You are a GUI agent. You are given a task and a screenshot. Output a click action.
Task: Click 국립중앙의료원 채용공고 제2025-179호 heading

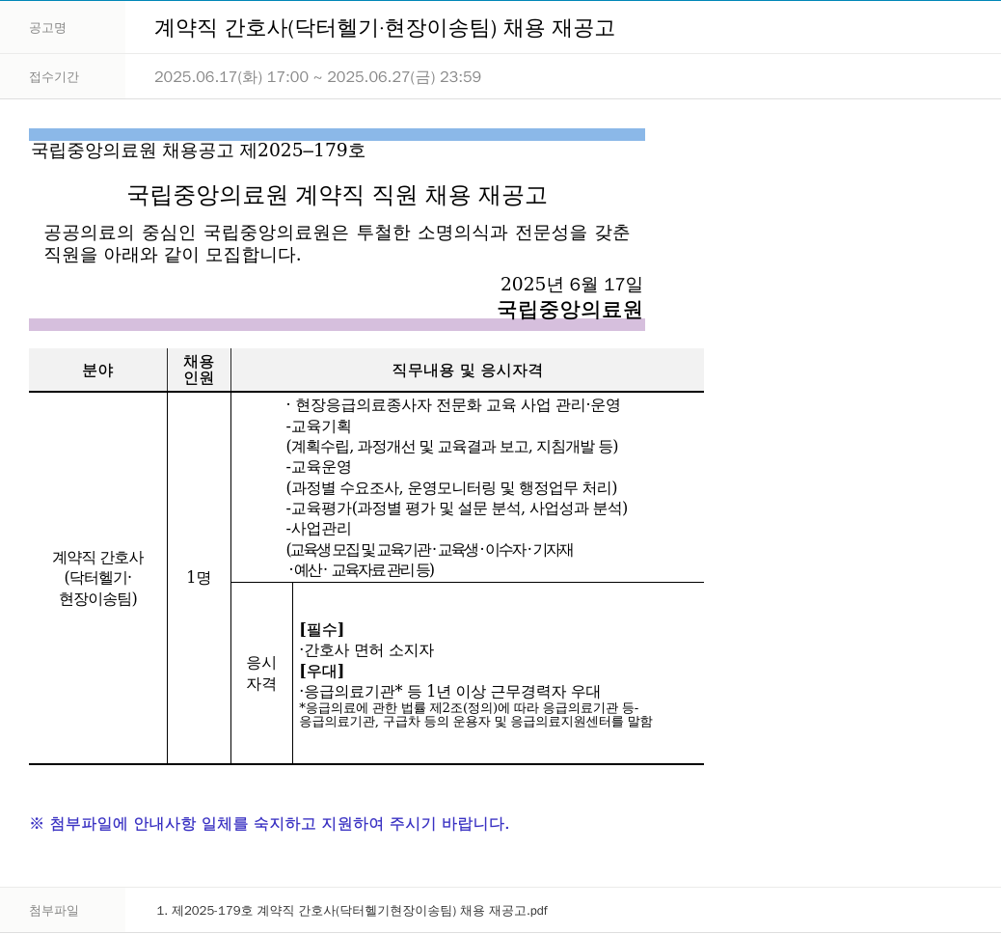coord(199,151)
